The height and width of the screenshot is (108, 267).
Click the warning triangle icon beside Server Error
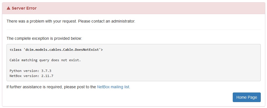tap(8, 8)
